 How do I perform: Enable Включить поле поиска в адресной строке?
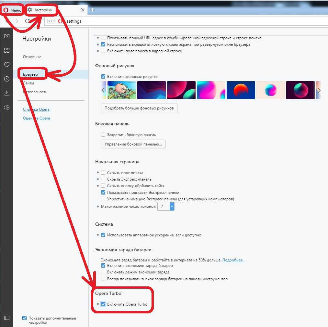point(103,51)
